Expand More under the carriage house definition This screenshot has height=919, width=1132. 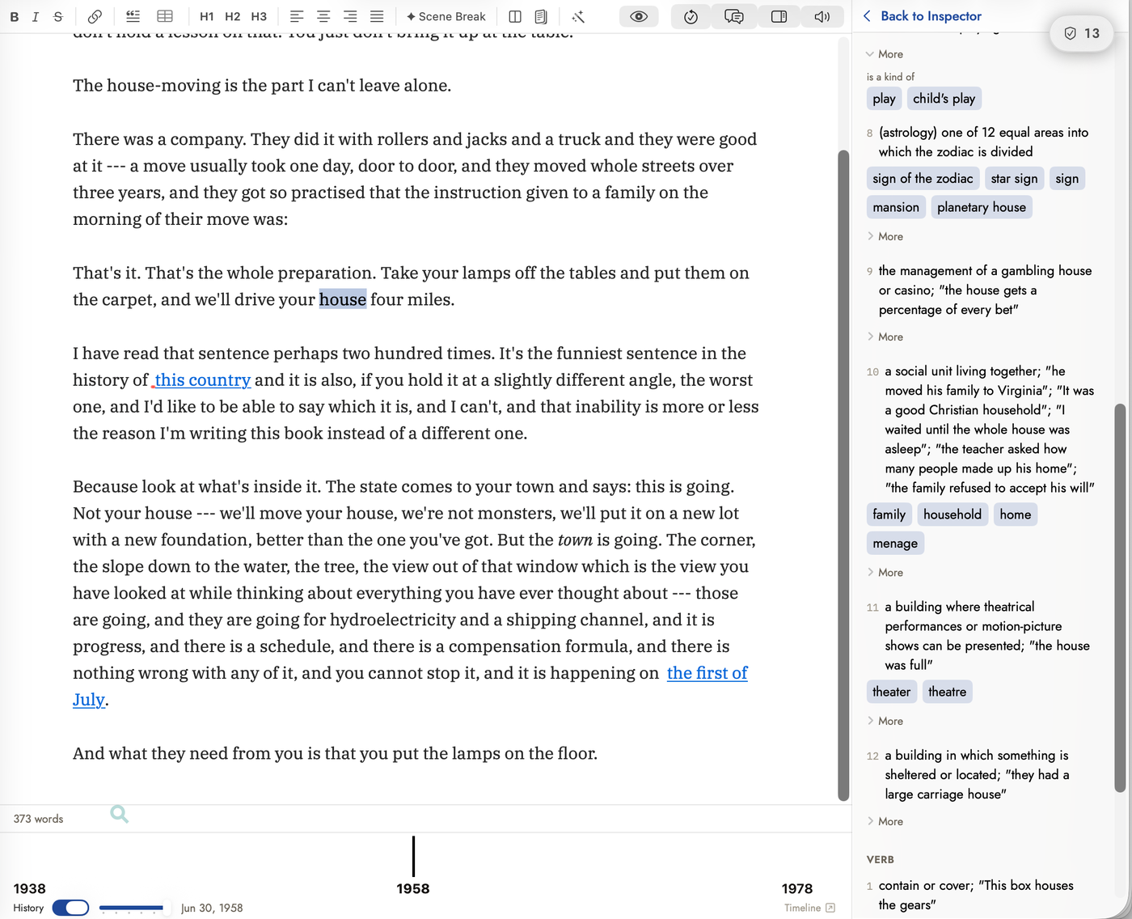(885, 821)
